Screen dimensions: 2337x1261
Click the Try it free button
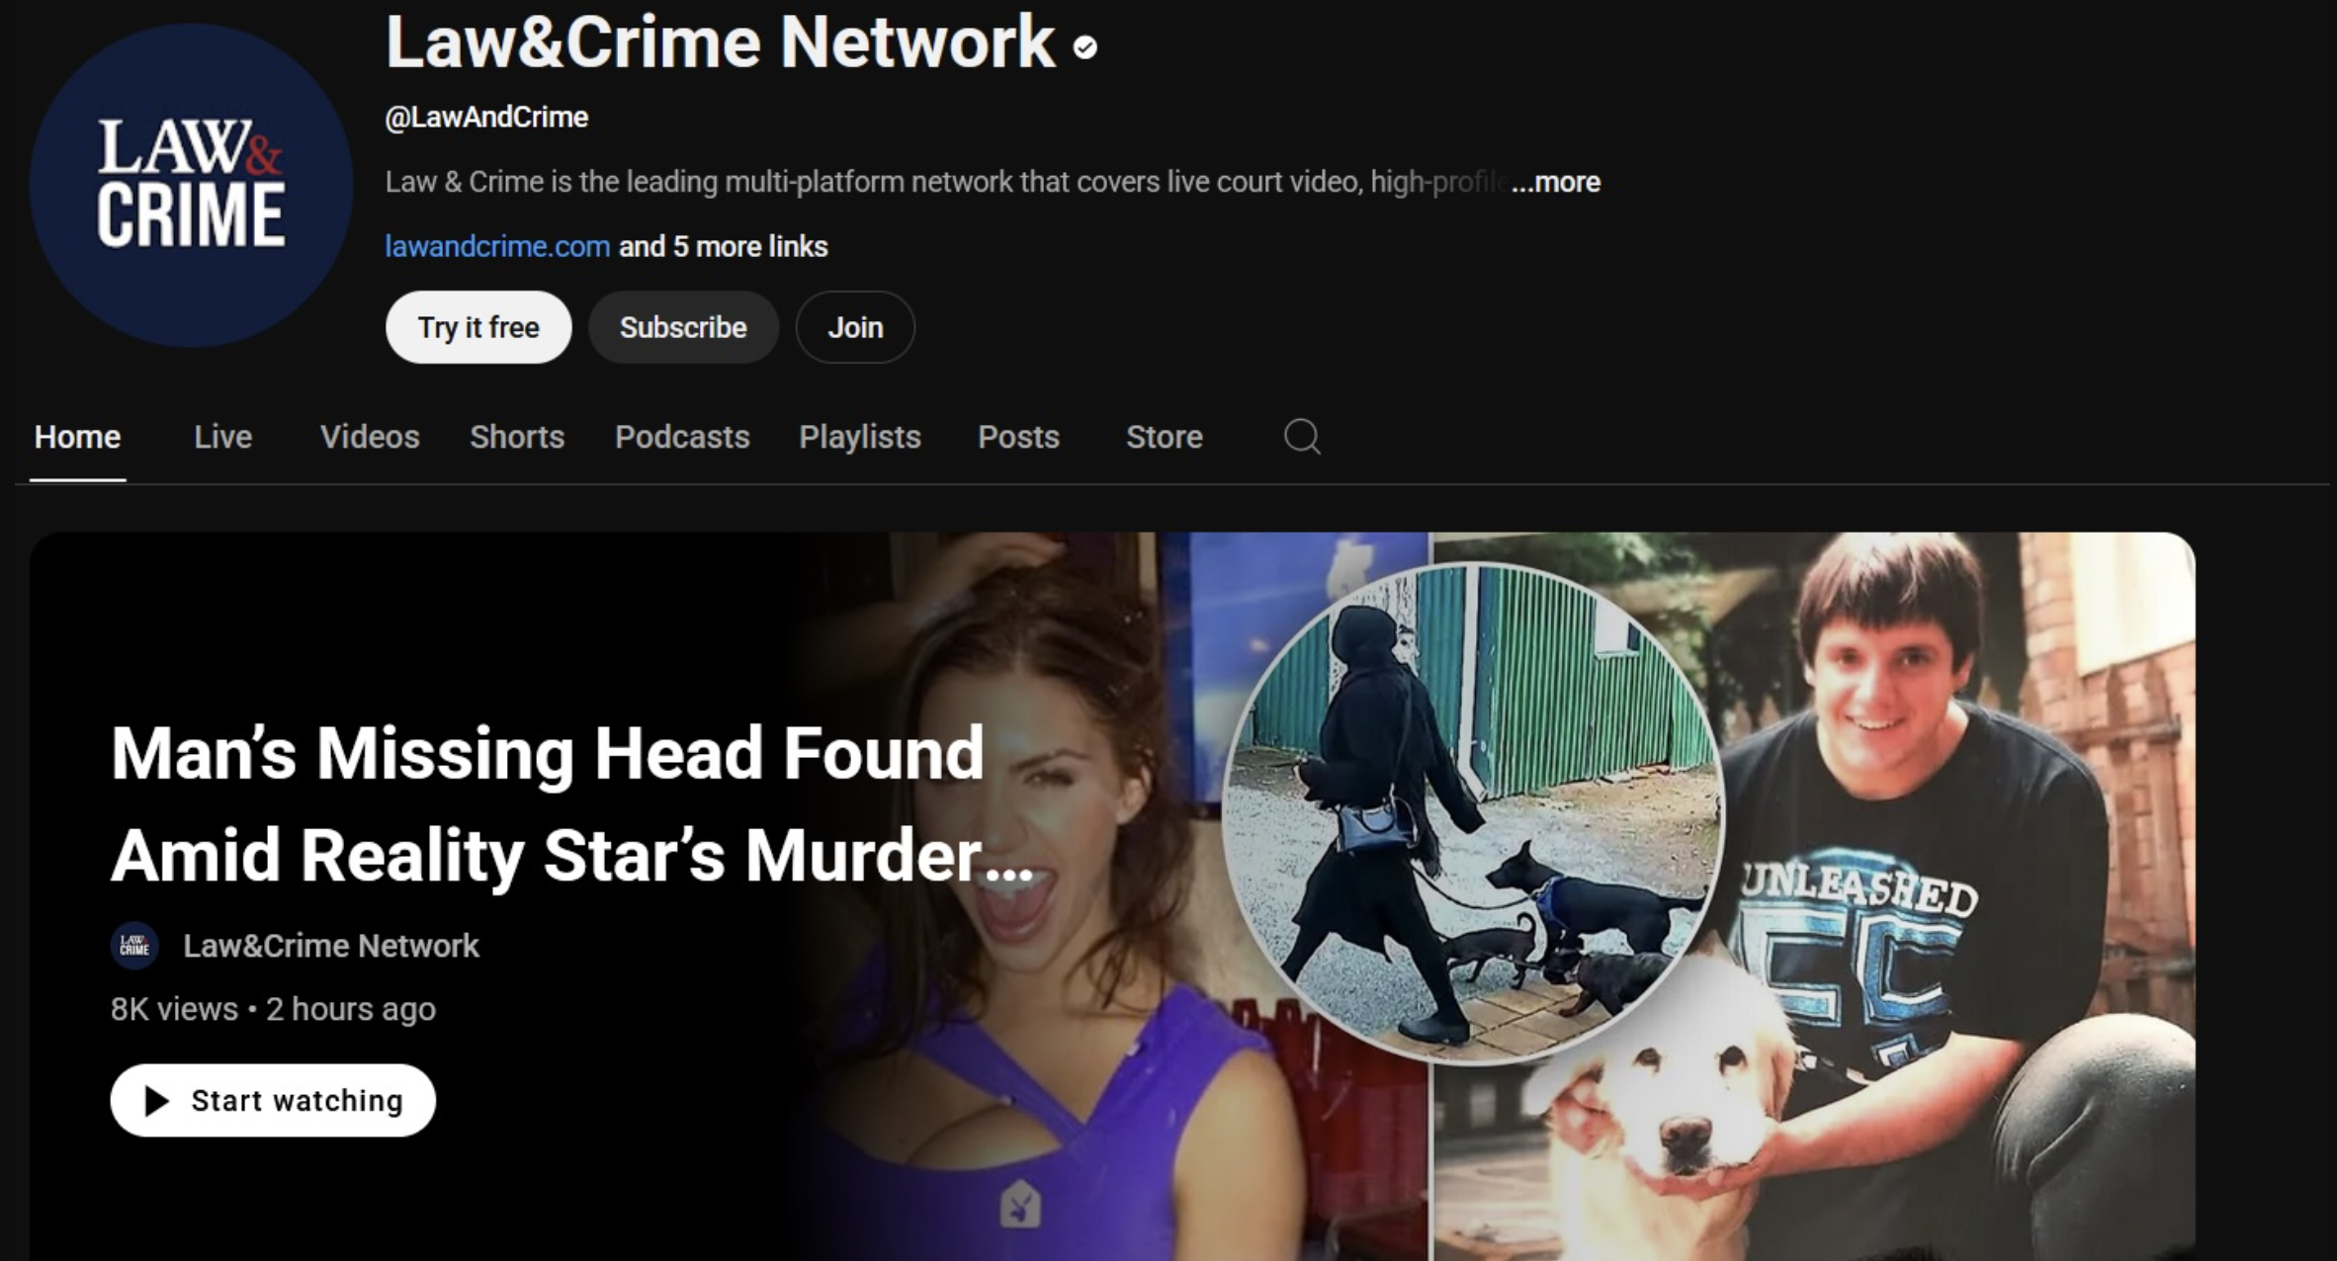coord(478,327)
